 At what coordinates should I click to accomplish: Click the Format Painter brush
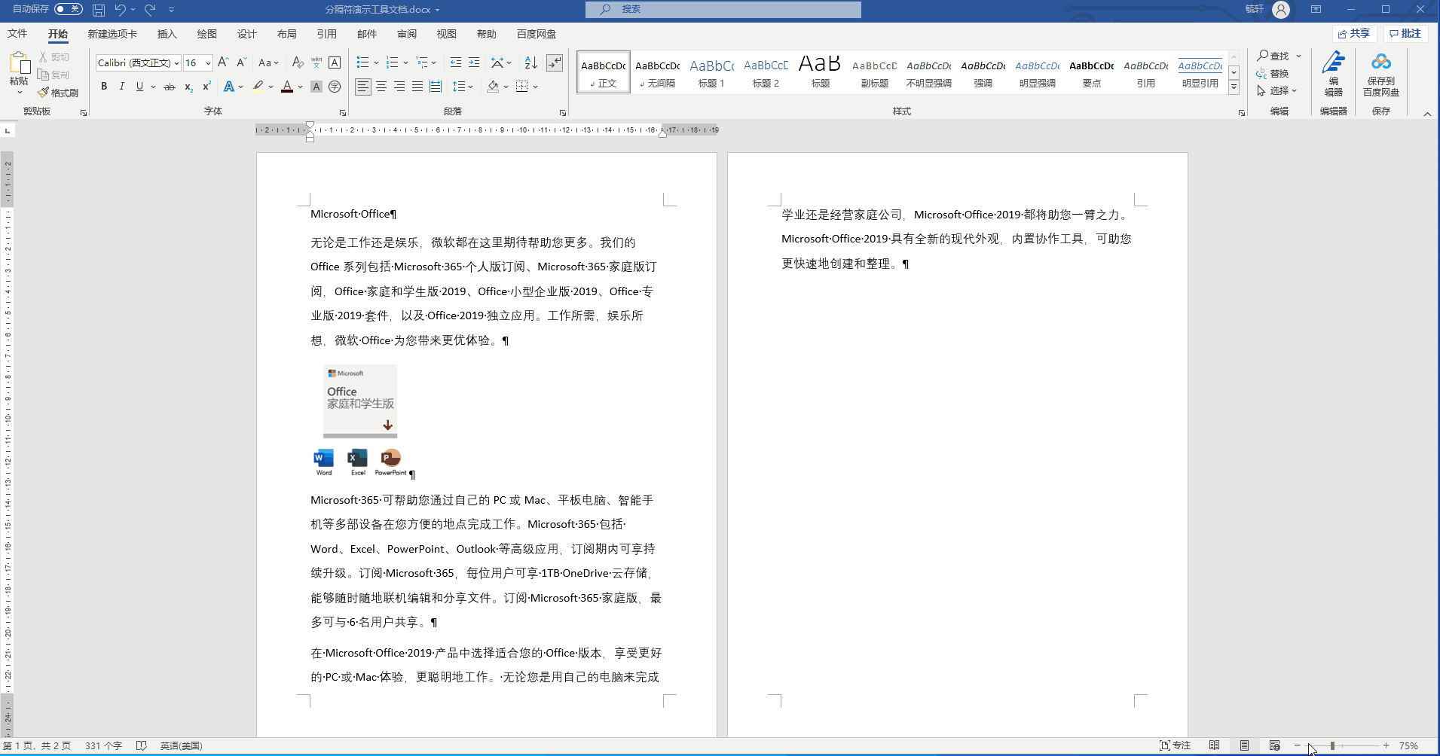[58, 93]
